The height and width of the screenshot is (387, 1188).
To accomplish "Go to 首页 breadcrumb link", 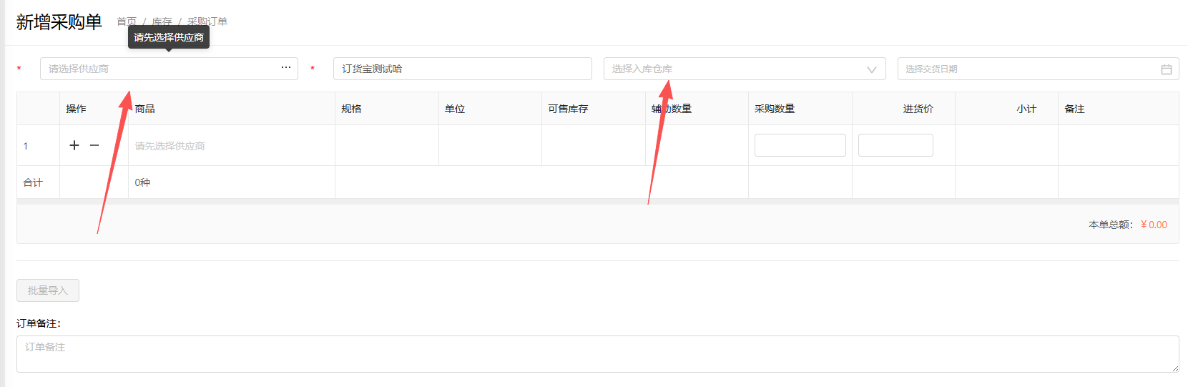I will 127,21.
